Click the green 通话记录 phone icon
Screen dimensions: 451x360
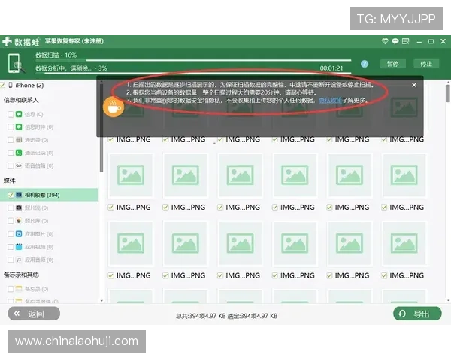(19, 153)
